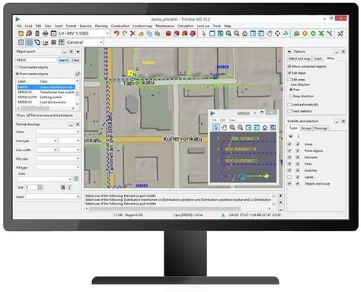This screenshot has height=292, width=361.
Task: Click the Bold font button in Format drawings
Action: click(x=63, y=187)
